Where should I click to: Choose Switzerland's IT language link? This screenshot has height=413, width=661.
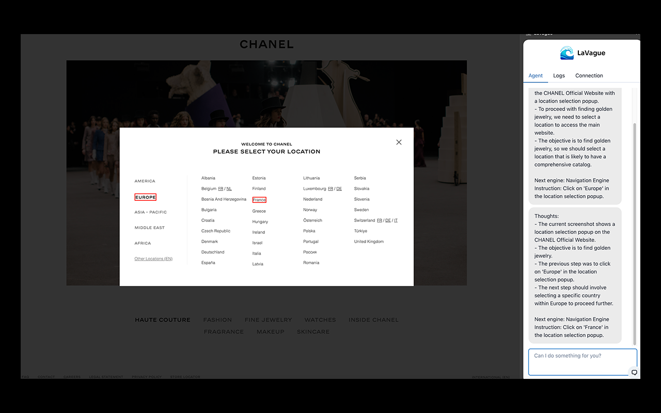point(396,220)
